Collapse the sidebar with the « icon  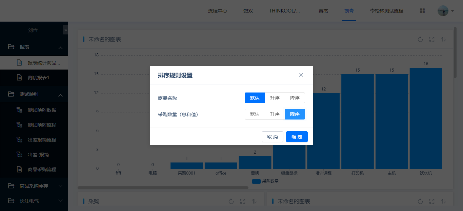point(65,30)
